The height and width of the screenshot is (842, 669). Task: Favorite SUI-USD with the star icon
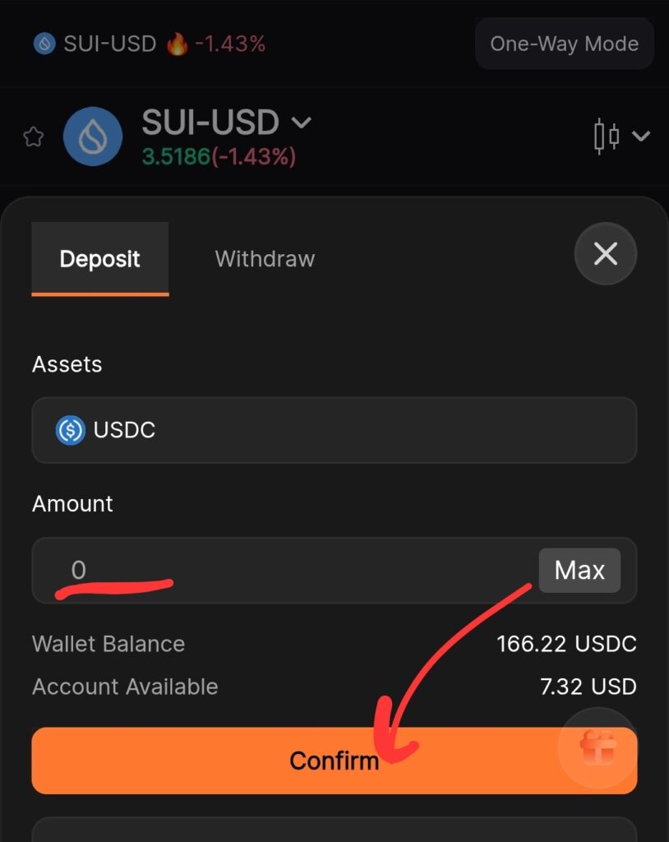pyautogui.click(x=33, y=136)
